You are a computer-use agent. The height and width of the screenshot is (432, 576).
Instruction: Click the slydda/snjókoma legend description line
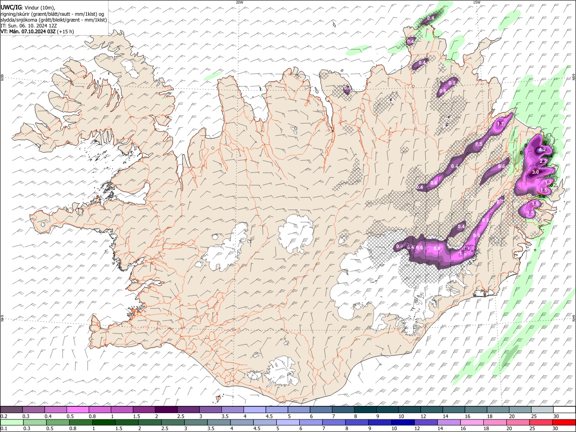click(54, 20)
